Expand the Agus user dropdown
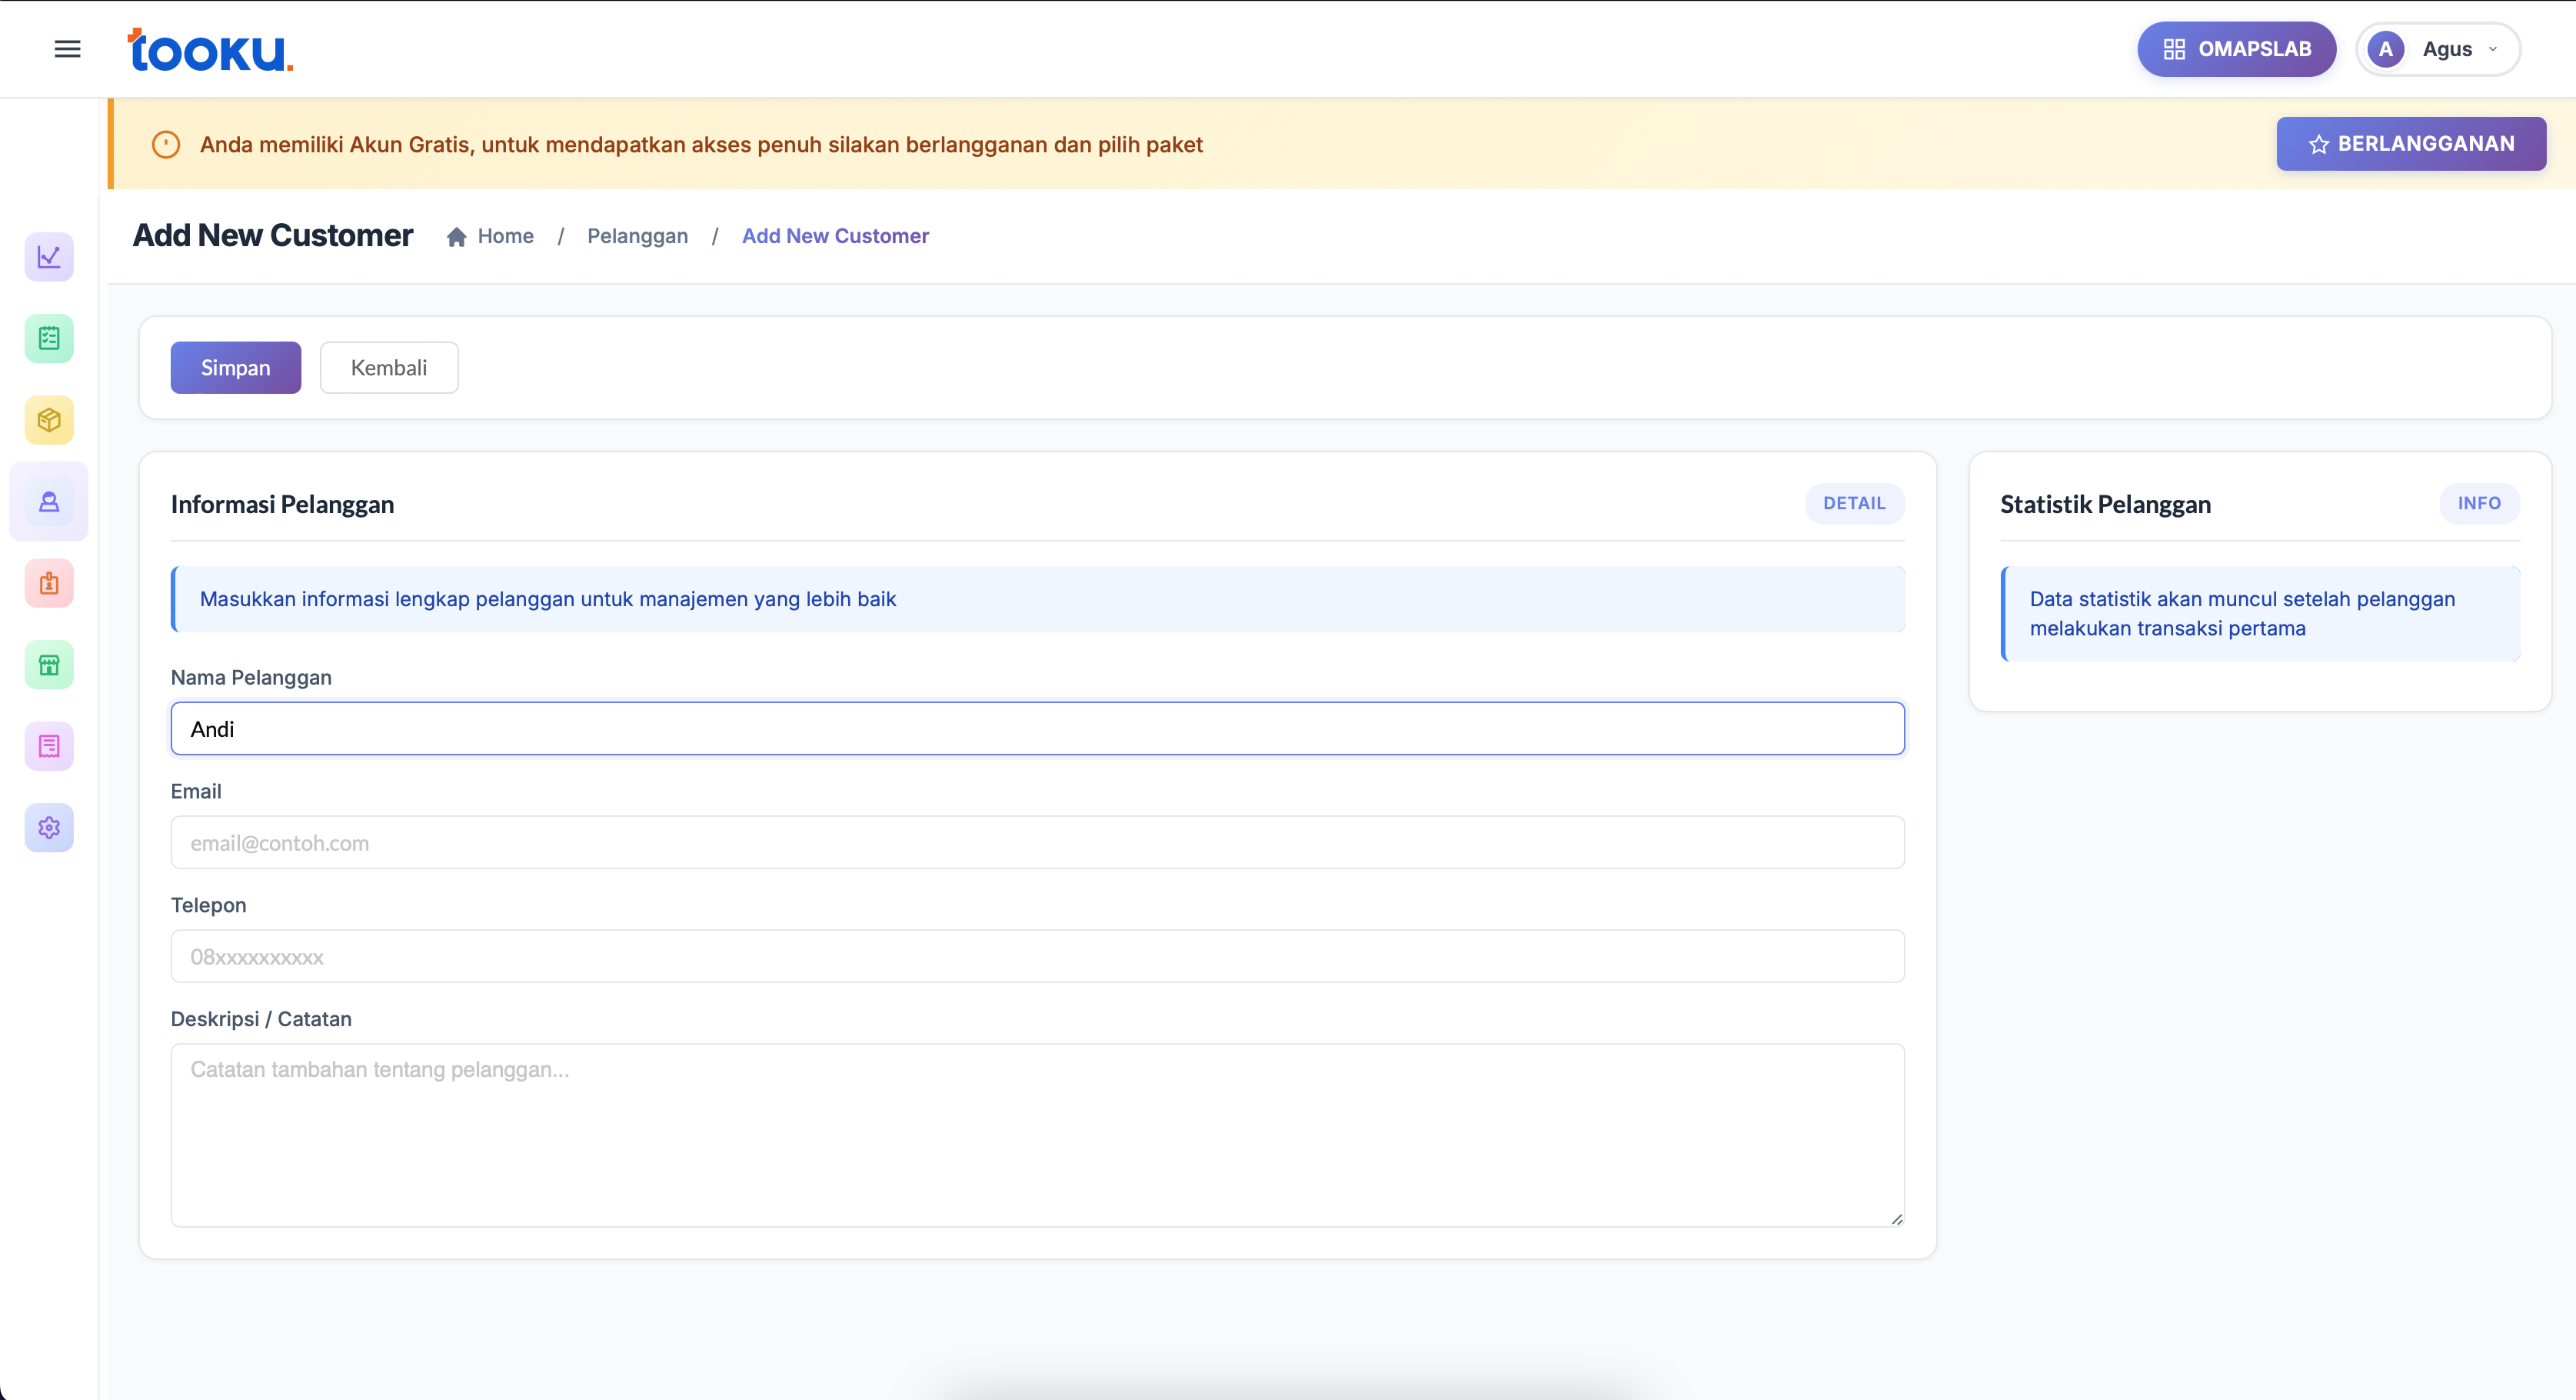Screen dimensions: 2576x1400 tap(2438, 49)
